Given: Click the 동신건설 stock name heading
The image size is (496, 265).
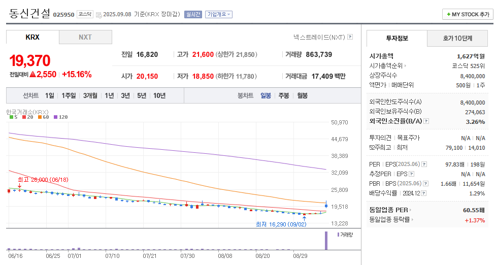Looking at the screenshot, I should (29, 13).
